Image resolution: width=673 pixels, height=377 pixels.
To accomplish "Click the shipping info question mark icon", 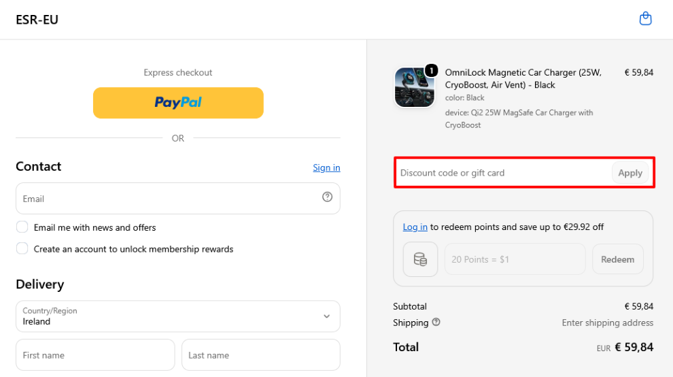I will click(x=436, y=322).
